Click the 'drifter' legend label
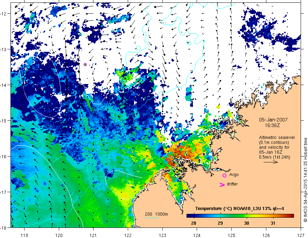This screenshot has width=308, height=238. 232,184
